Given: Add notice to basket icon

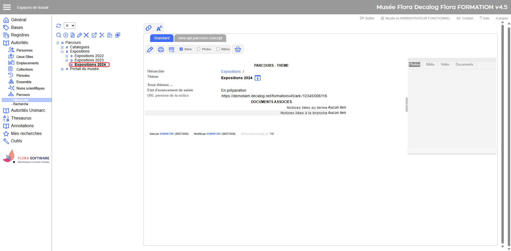Looking at the screenshot, I should [x=238, y=49].
